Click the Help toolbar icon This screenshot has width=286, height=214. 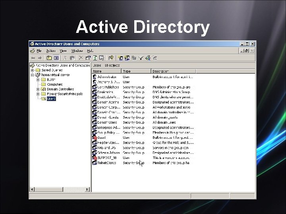pyautogui.click(x=111, y=58)
